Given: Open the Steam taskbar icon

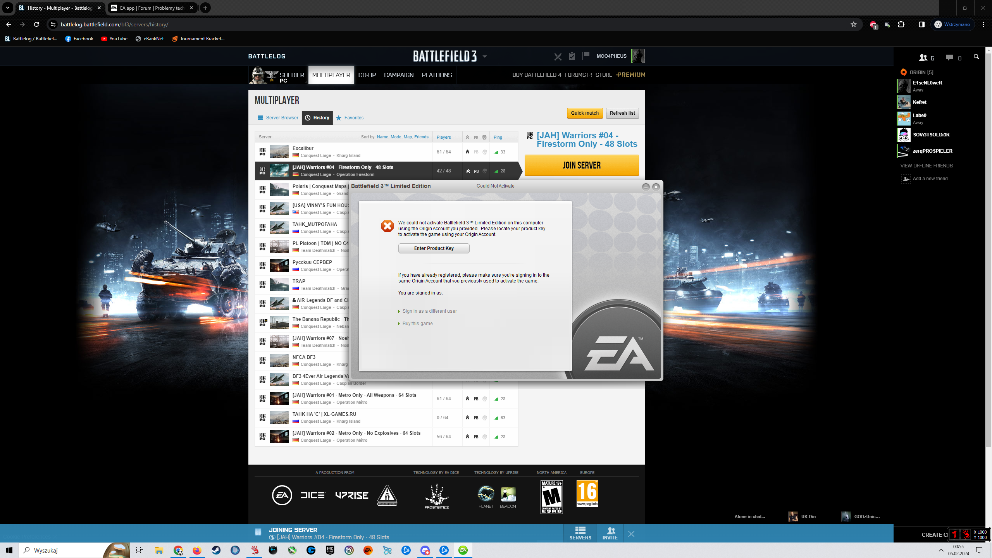Looking at the screenshot, I should (x=216, y=550).
